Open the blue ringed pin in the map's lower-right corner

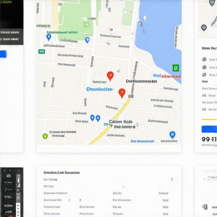point(172,135)
